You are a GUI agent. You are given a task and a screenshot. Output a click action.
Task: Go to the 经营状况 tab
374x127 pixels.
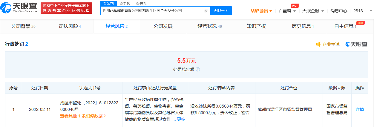[x=209, y=26]
